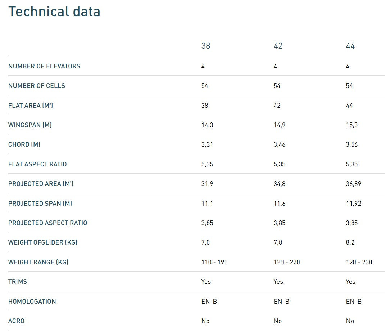Viewport: 385px width, 335px height.
Task: Select the 42 size column header
Action: tap(278, 46)
